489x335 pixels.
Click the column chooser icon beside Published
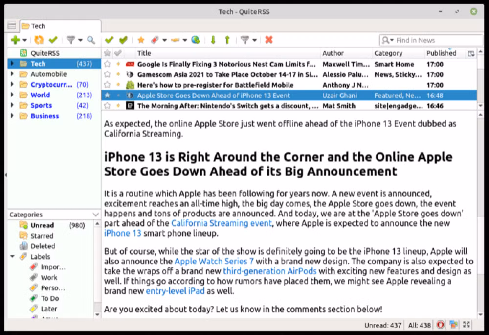(x=471, y=54)
